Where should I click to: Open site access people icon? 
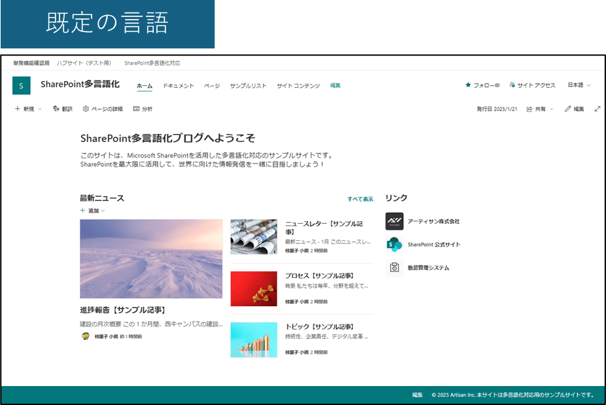(x=512, y=85)
